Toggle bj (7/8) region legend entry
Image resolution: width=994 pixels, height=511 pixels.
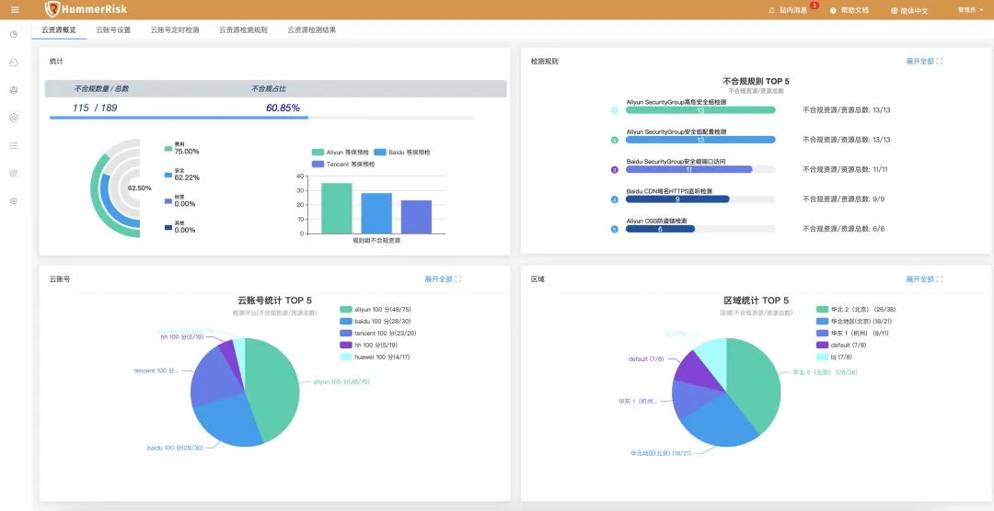point(834,358)
